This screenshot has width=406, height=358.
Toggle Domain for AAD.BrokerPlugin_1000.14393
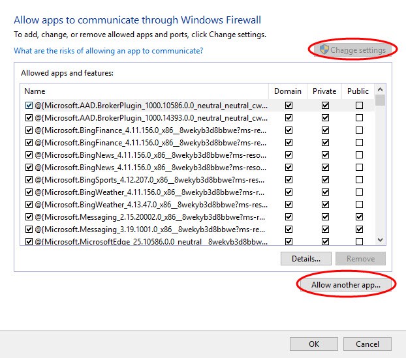[289, 117]
